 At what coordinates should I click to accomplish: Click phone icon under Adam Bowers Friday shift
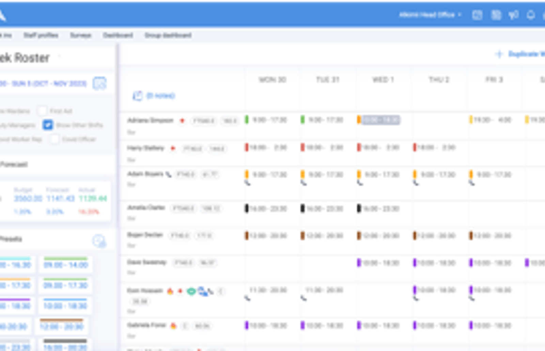pyautogui.click(x=471, y=183)
